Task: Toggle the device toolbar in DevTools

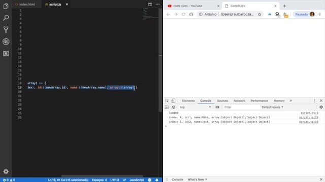Action: (173, 101)
